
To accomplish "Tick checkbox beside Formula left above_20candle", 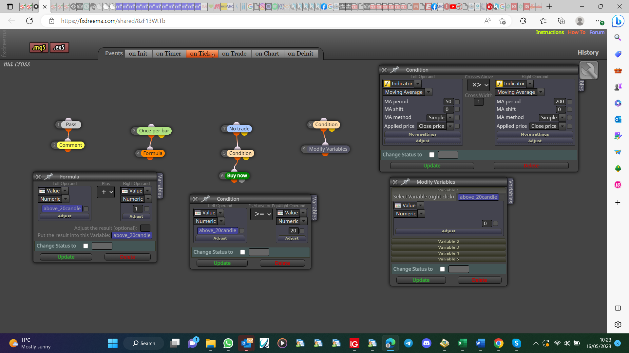I will click(86, 209).
